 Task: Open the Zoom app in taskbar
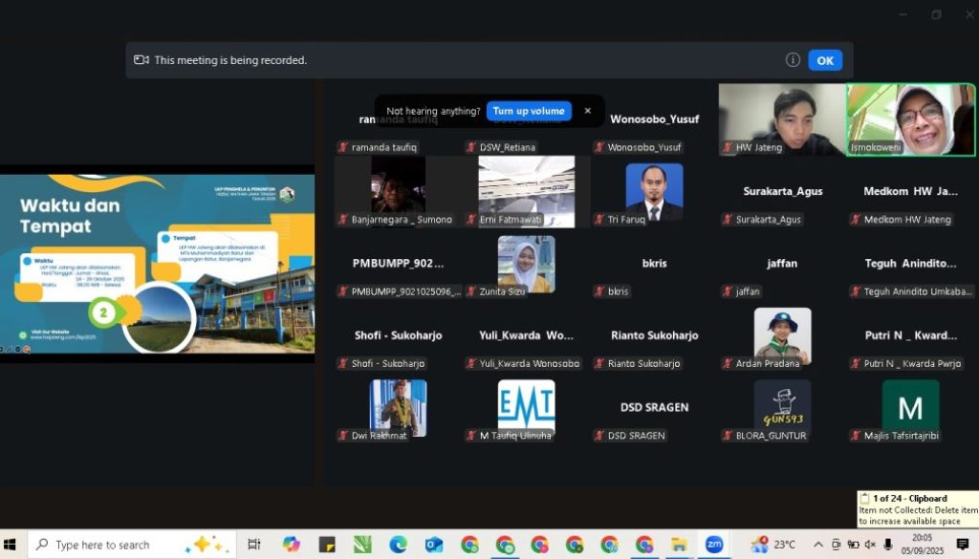coord(713,545)
